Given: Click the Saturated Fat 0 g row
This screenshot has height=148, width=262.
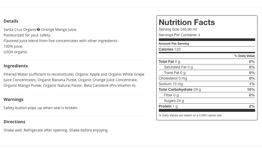Looking at the screenshot, I should pyautogui.click(x=207, y=67).
